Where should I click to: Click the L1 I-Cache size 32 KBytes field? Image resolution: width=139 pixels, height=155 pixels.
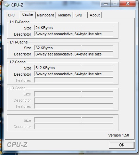pos(58,48)
